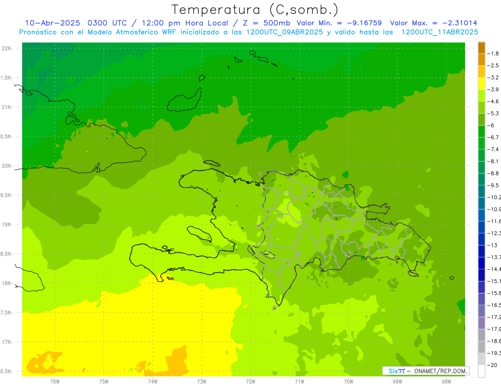
Task: Click the title 'Temperatura (C,somb.)'
Action: 255,10
